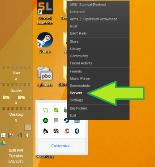Viewport: 155px width, 167px height.
Task: Open Screenshots in the Steam menu
Action: 98,86
